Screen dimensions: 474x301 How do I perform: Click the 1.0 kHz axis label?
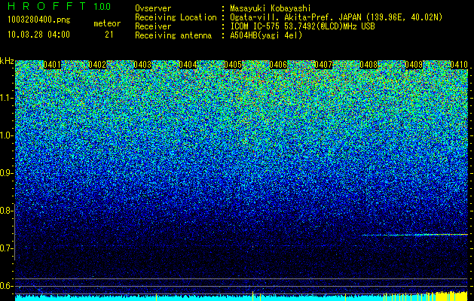pos(6,135)
